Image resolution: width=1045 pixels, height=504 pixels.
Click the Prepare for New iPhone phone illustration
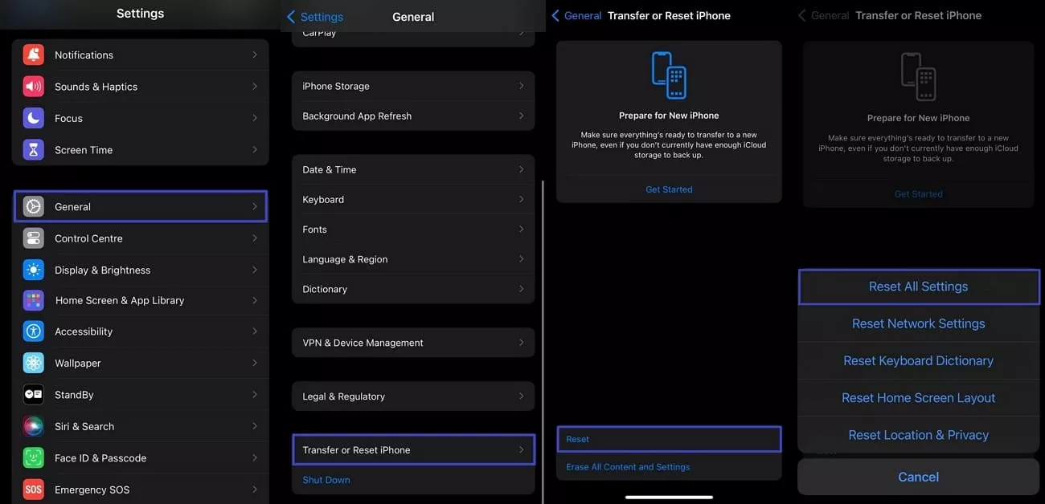668,76
